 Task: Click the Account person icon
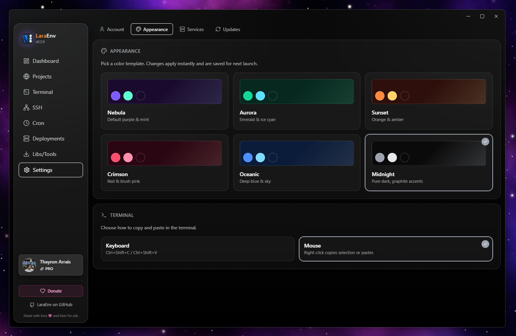(102, 29)
